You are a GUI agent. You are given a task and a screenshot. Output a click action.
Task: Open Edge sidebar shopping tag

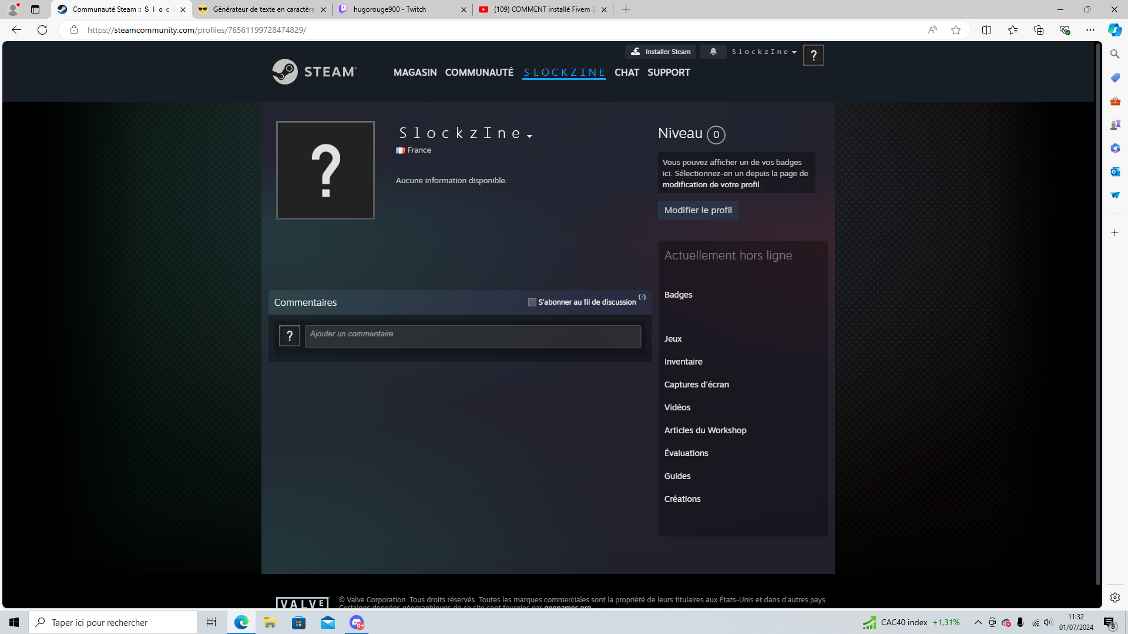[x=1115, y=77]
